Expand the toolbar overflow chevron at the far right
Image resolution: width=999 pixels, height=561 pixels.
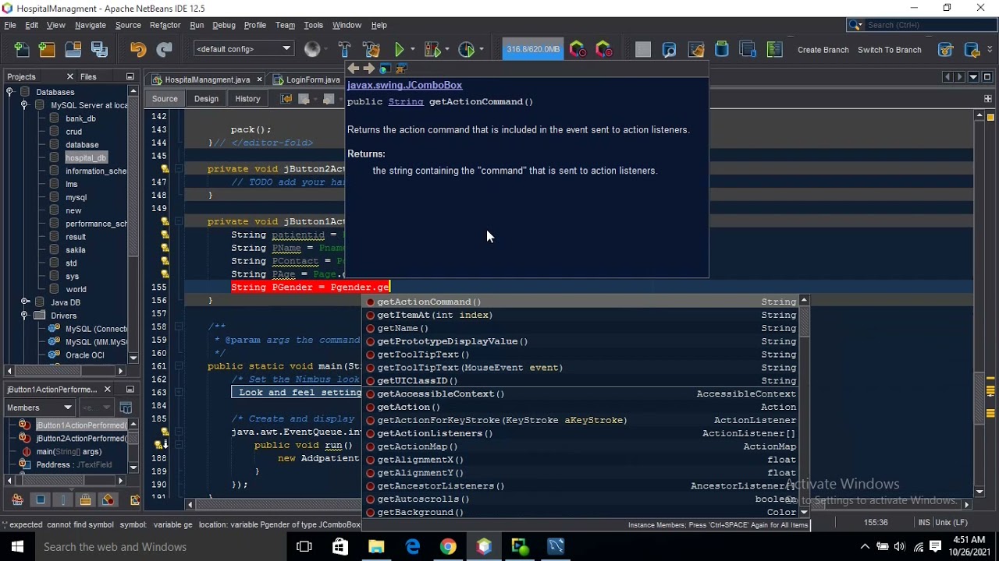pos(991,50)
